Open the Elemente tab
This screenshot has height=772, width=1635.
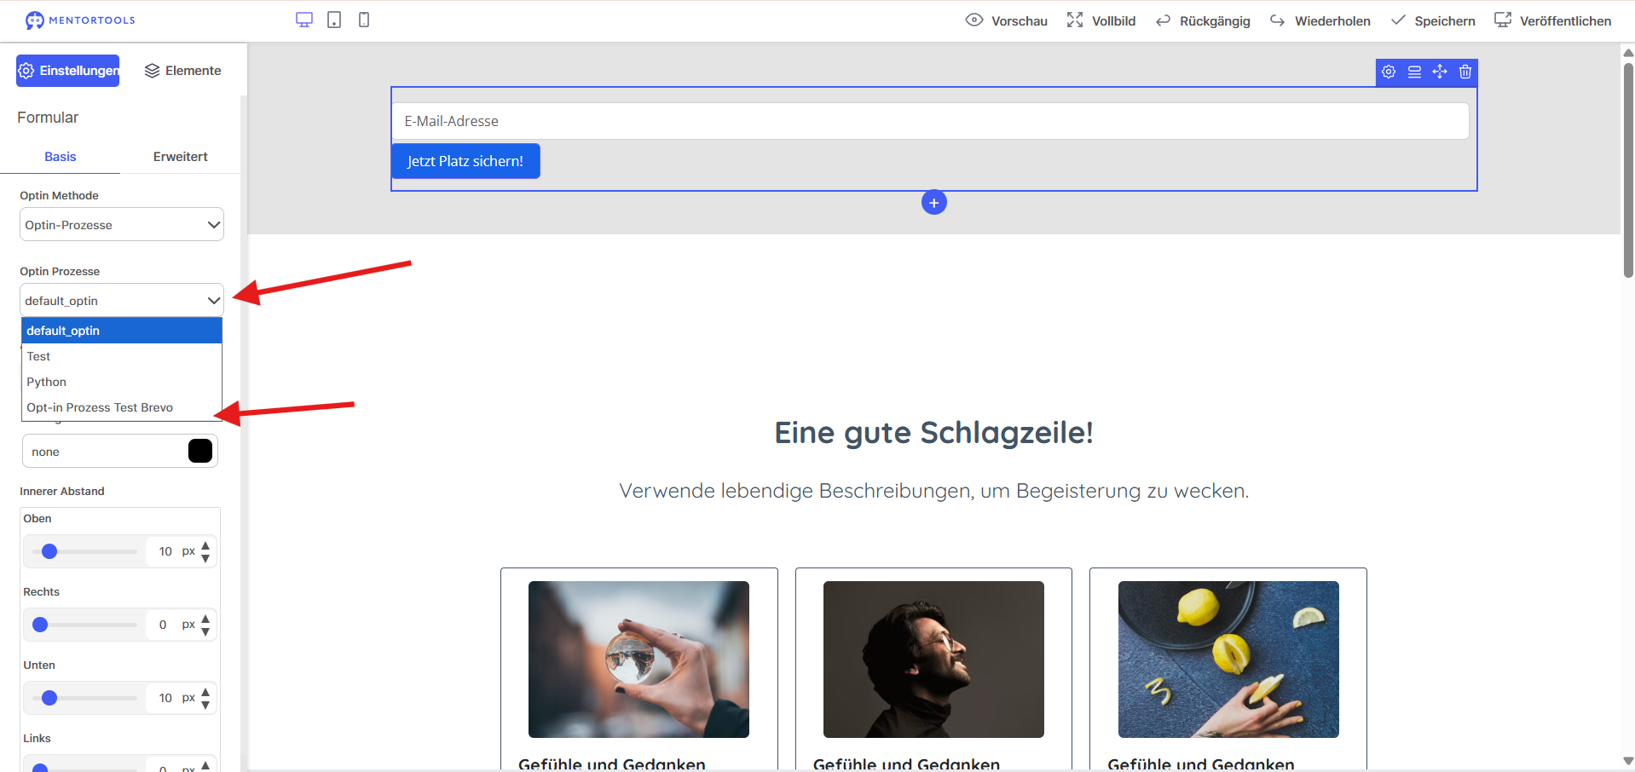tap(182, 71)
